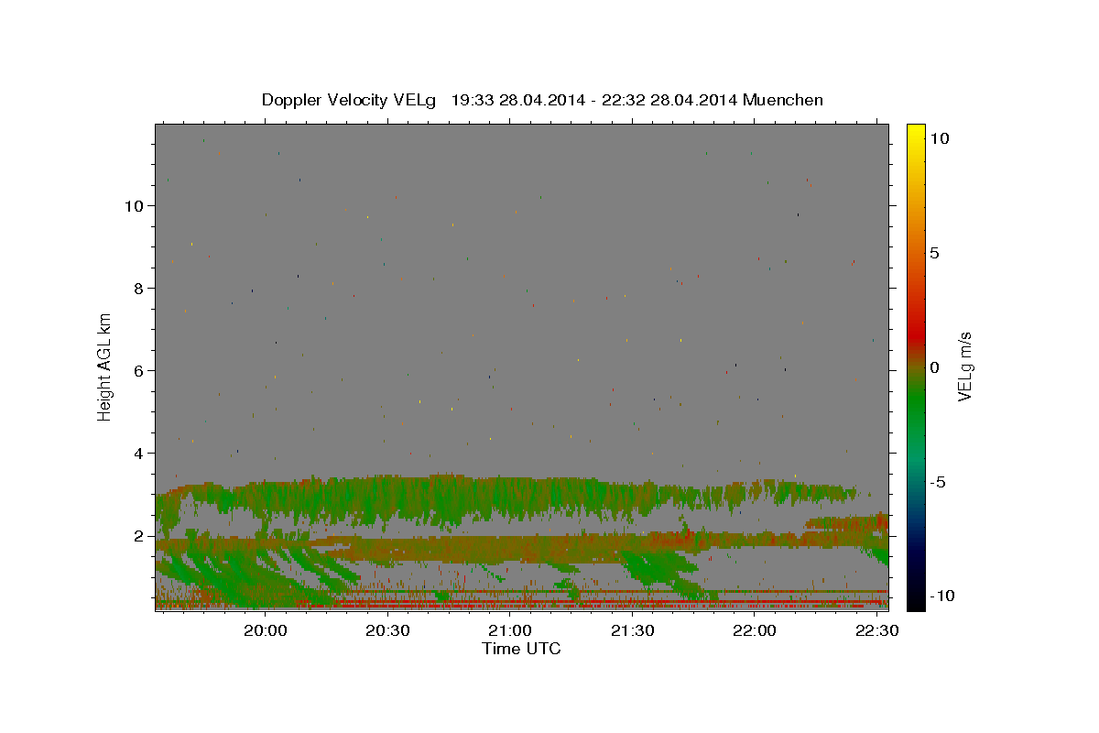Click the end date '22:32 28.04.2014' in title
Image resolution: width=1099 pixels, height=733 pixels.
point(668,100)
